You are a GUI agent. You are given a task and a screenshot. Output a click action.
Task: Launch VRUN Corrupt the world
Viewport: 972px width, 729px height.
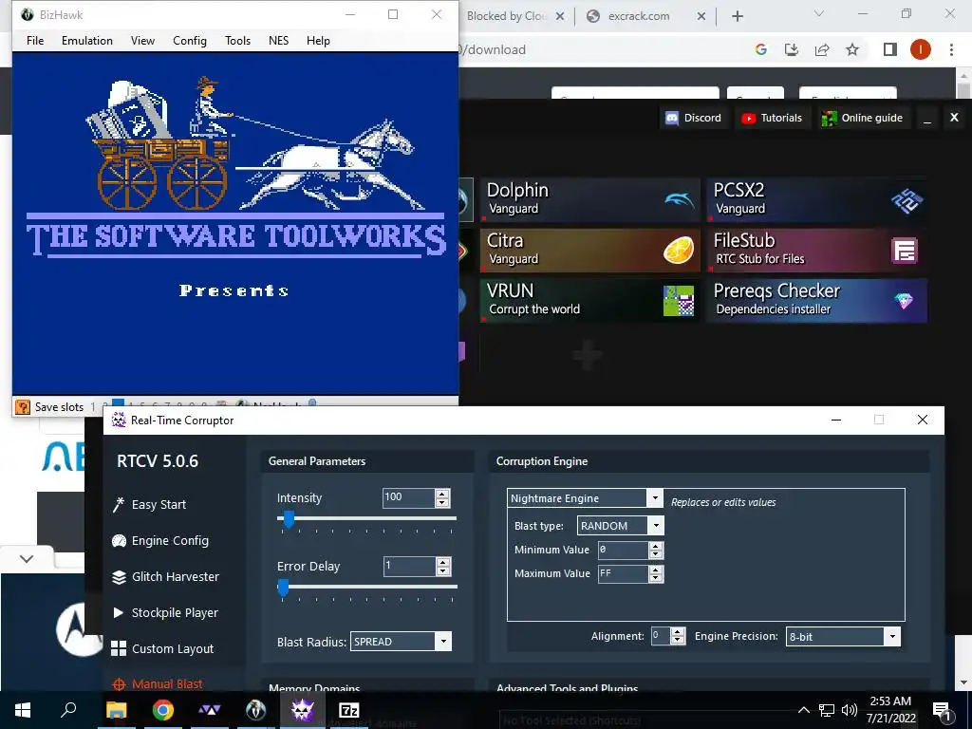[590, 301]
